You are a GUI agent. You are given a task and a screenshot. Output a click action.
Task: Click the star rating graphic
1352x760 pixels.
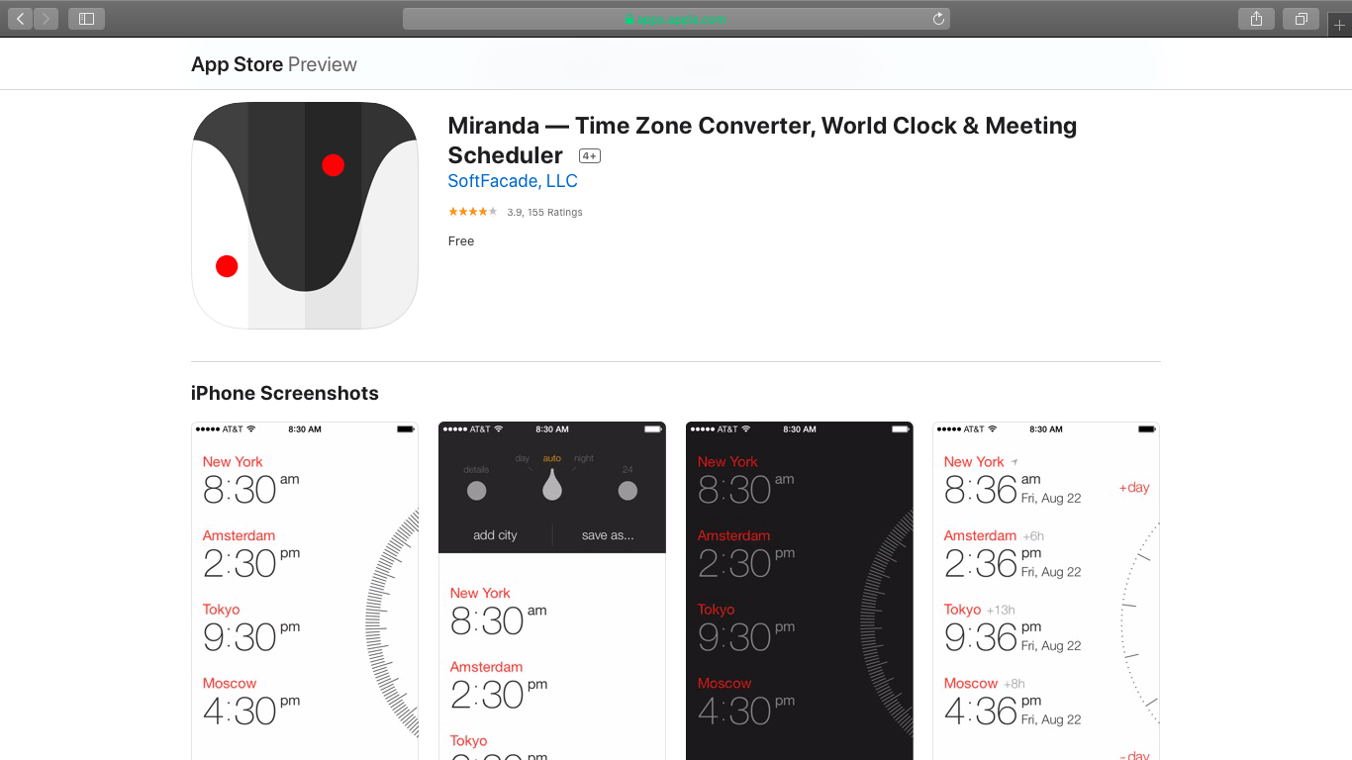pyautogui.click(x=473, y=212)
